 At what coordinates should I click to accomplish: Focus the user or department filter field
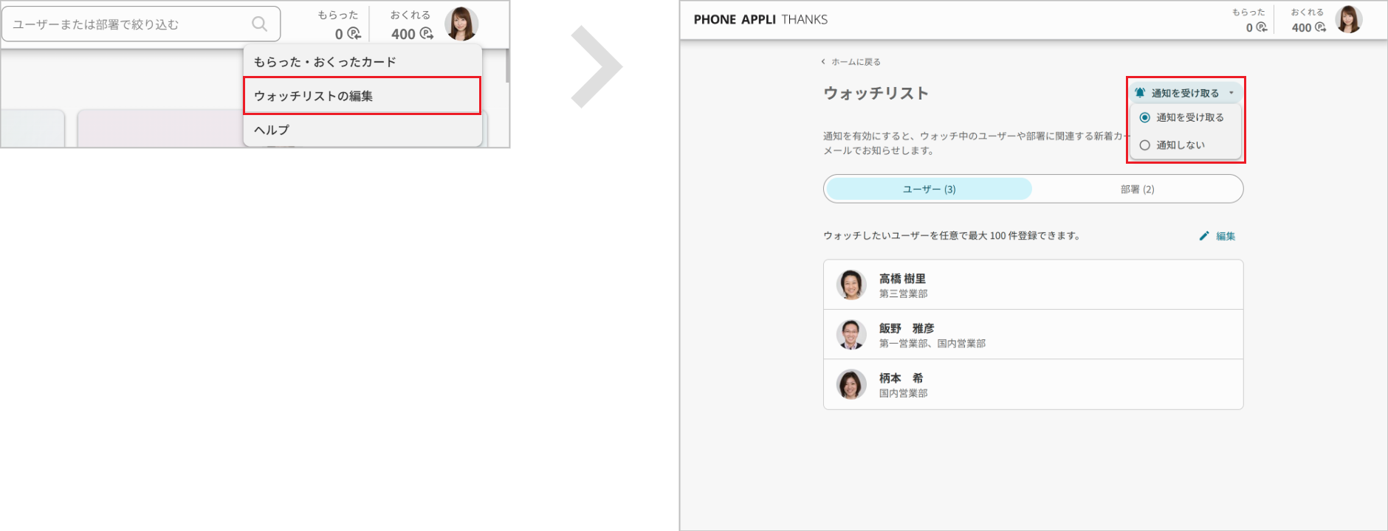[141, 24]
